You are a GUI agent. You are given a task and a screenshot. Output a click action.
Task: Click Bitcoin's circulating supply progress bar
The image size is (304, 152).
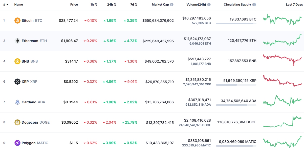click(x=236, y=24)
